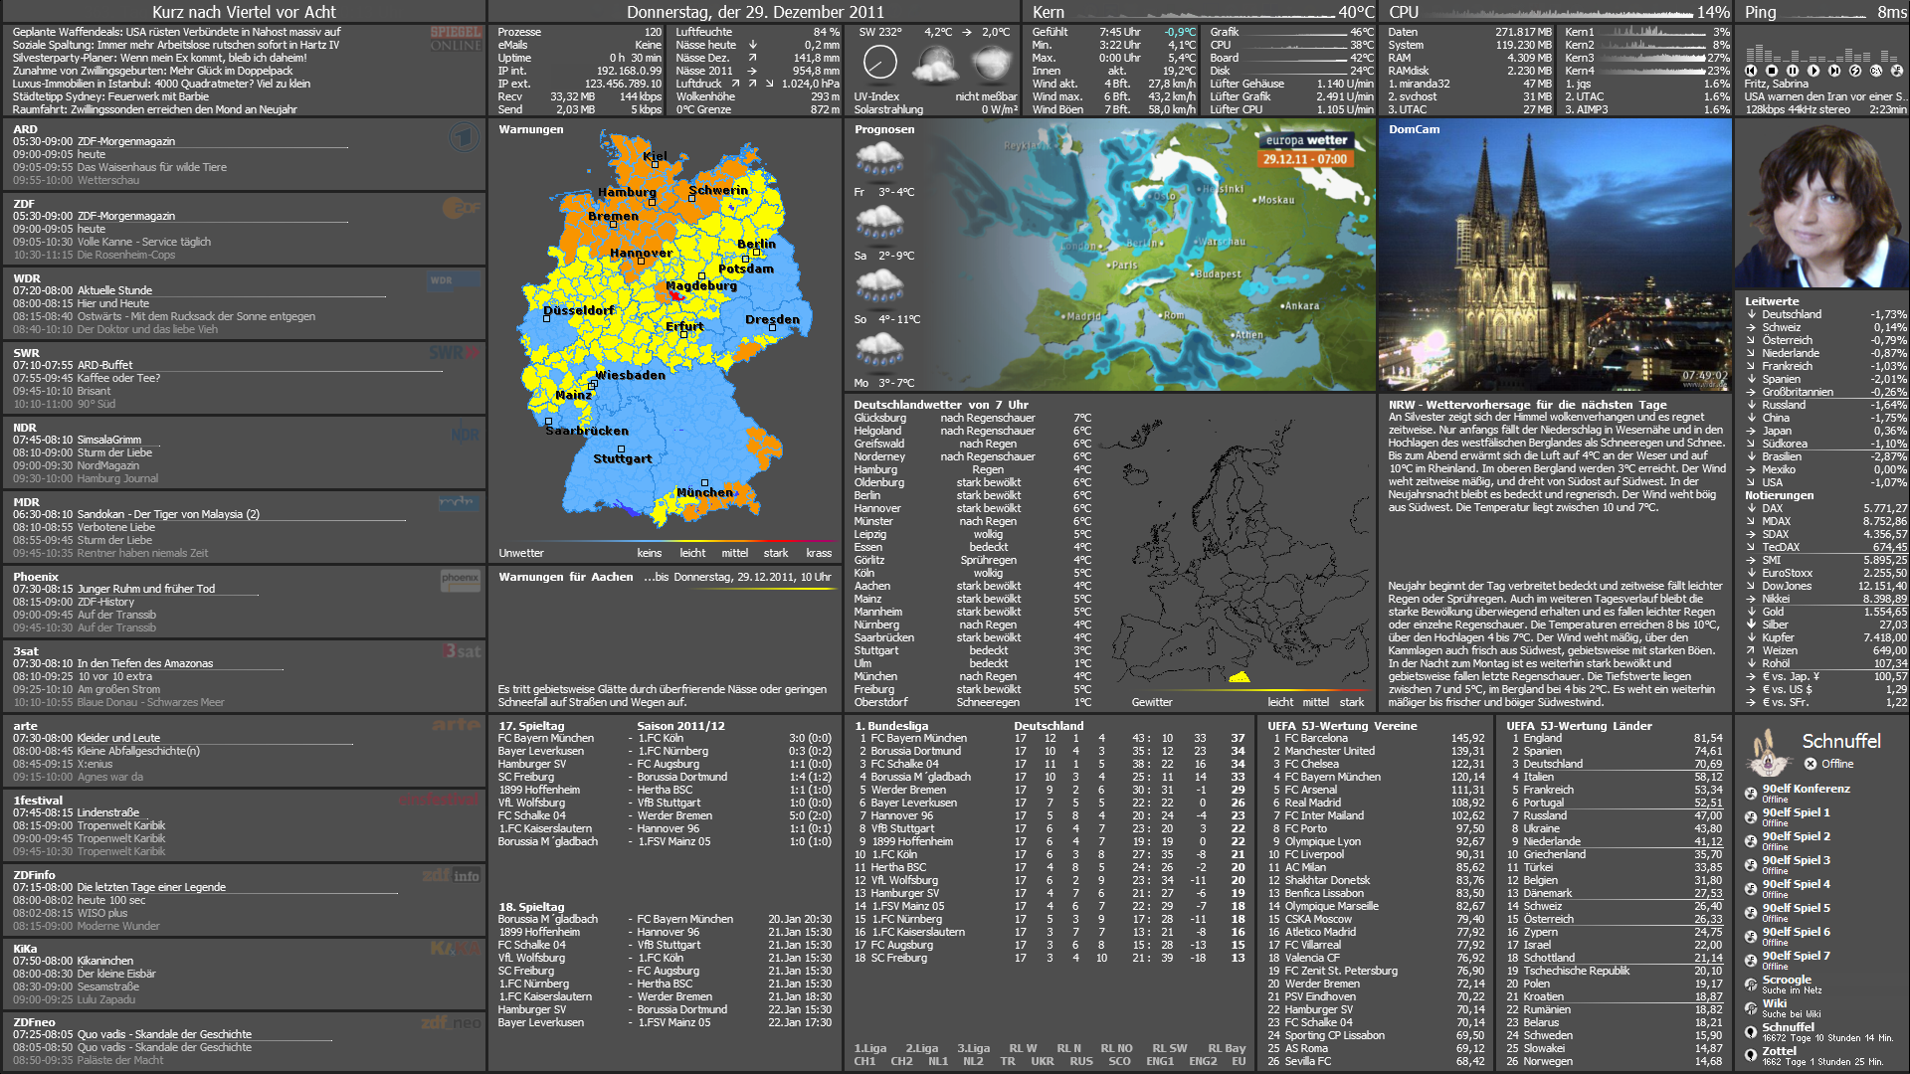The height and width of the screenshot is (1074, 1910).
Task: Open the 90elf Konferenz stream icon
Action: pos(1751,794)
